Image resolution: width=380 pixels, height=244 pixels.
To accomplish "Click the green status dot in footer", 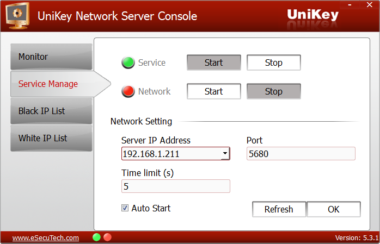I will (x=96, y=237).
